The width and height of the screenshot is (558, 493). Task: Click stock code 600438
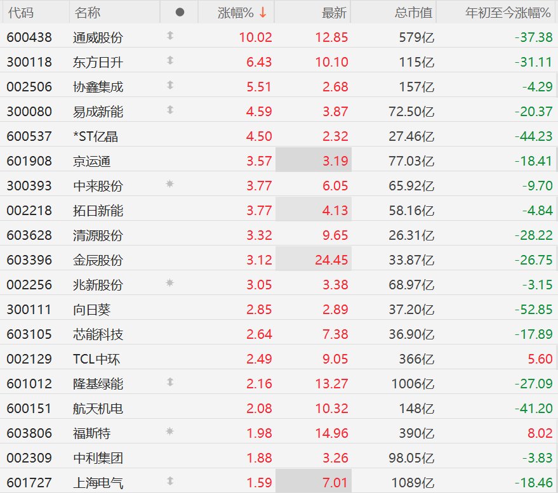coord(29,37)
